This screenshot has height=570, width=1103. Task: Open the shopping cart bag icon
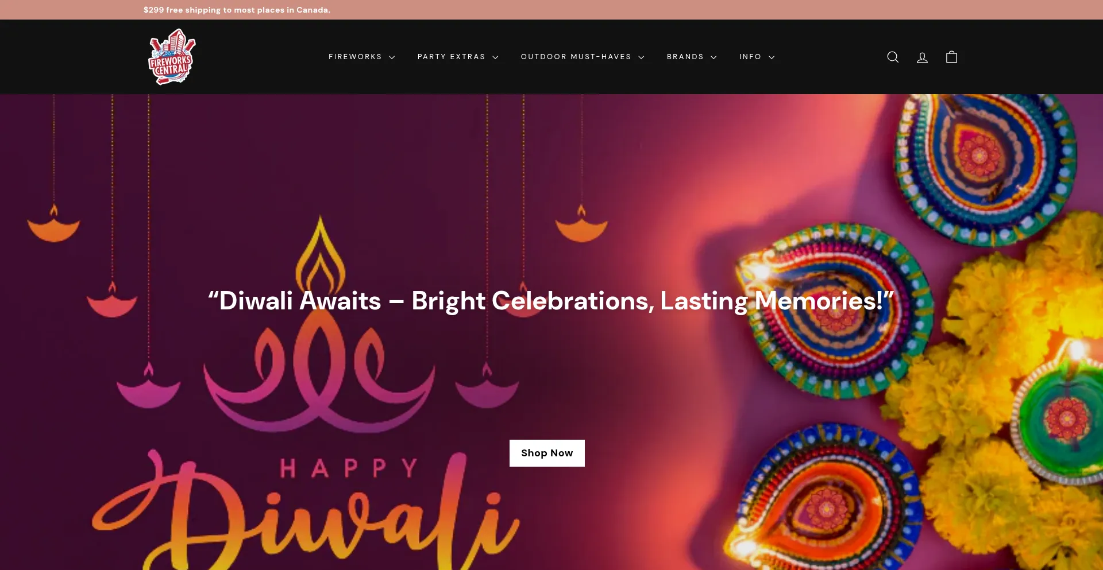point(951,57)
